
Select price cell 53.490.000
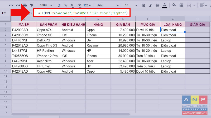(x=123, y=66)
